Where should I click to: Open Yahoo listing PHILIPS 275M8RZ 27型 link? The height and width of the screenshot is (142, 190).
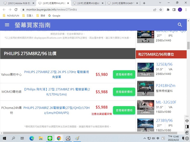coord(56,74)
